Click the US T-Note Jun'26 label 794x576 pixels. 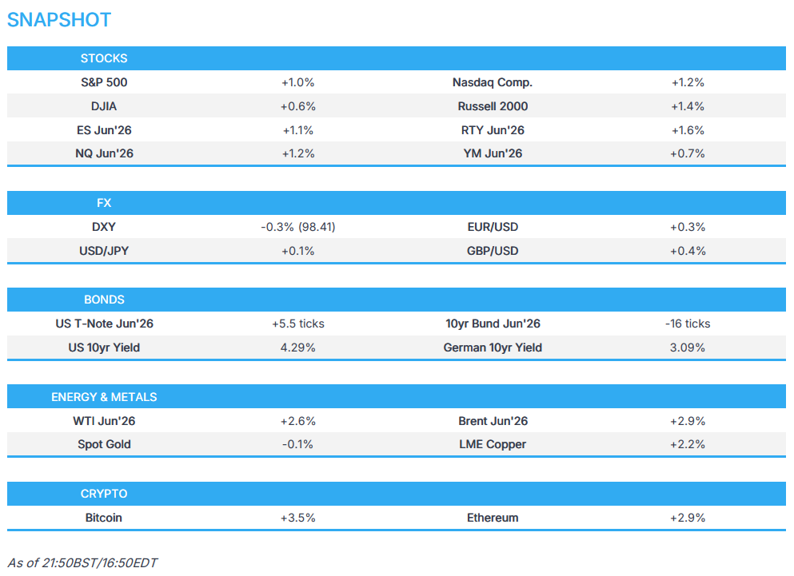point(104,324)
